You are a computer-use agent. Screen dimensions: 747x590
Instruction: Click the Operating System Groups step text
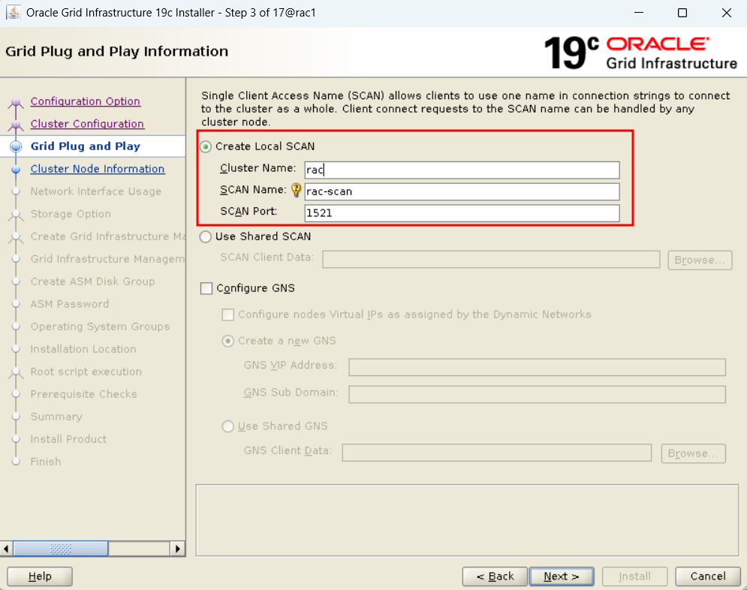[100, 327]
